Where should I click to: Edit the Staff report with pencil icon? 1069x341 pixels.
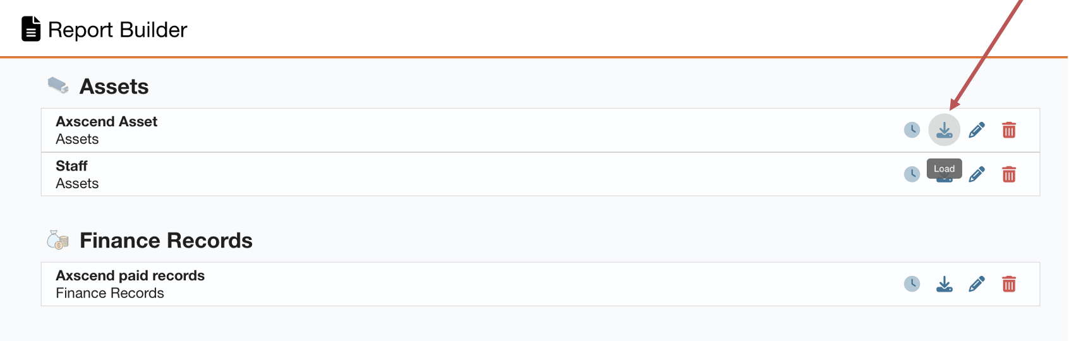click(977, 174)
